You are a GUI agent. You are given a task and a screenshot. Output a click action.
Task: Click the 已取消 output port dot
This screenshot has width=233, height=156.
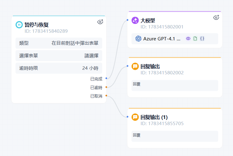pyautogui.click(x=106, y=95)
